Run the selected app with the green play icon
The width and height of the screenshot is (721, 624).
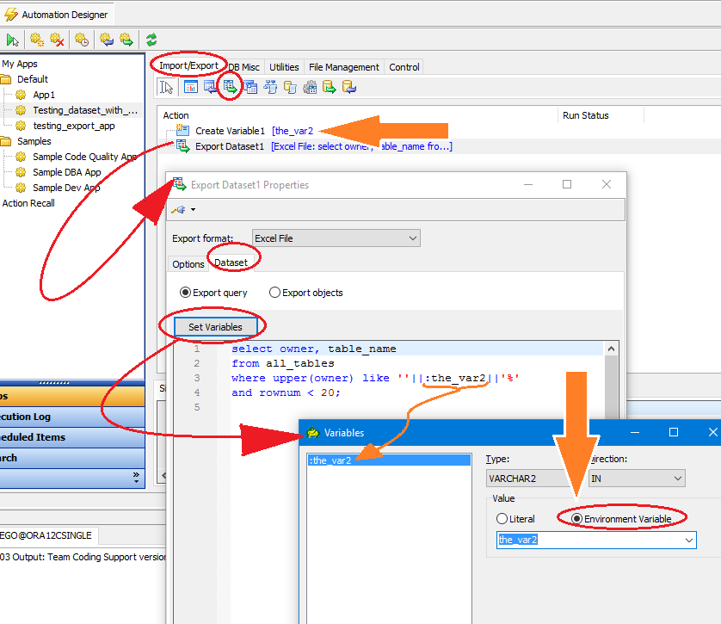point(12,40)
